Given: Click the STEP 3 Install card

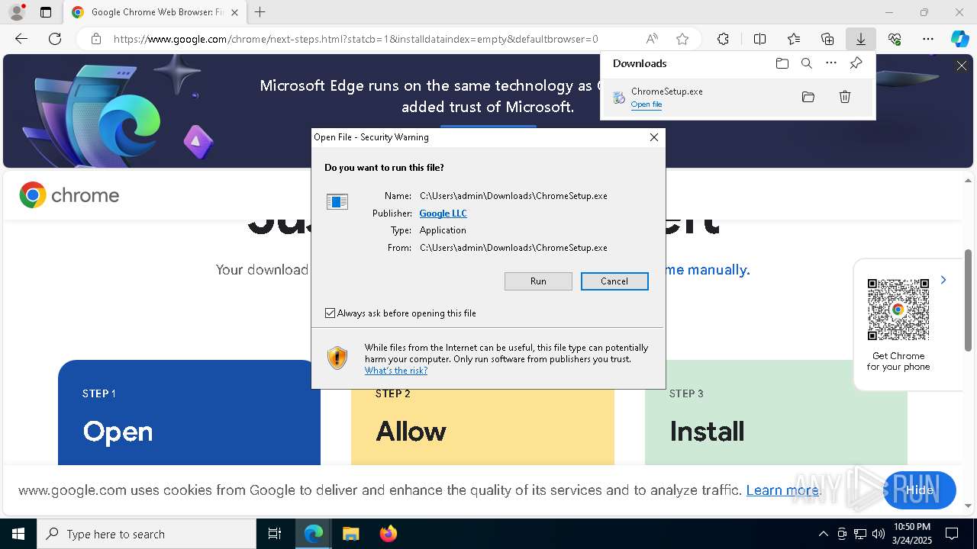Looking at the screenshot, I should 776,413.
